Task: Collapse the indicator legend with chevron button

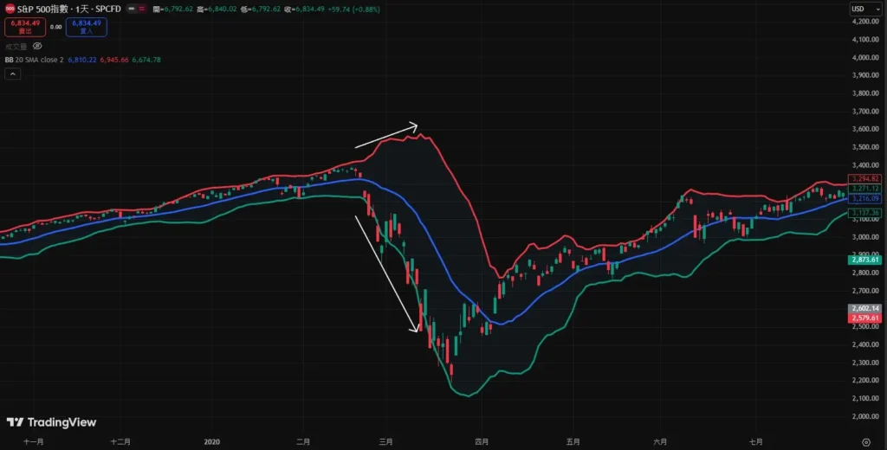Action: [x=13, y=74]
